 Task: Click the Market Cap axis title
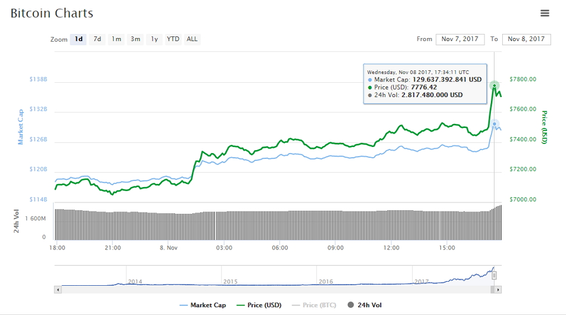(x=21, y=127)
